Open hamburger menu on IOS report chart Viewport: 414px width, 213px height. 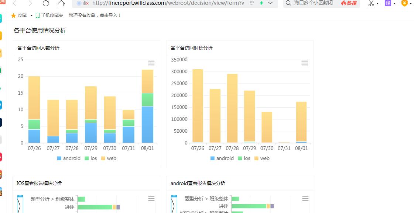coord(151,199)
